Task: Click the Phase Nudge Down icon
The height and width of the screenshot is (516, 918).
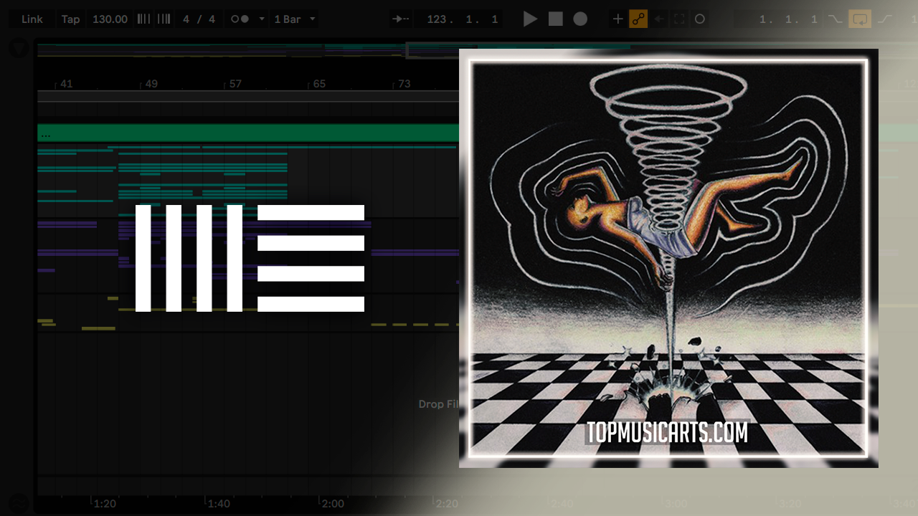Action: coord(143,19)
